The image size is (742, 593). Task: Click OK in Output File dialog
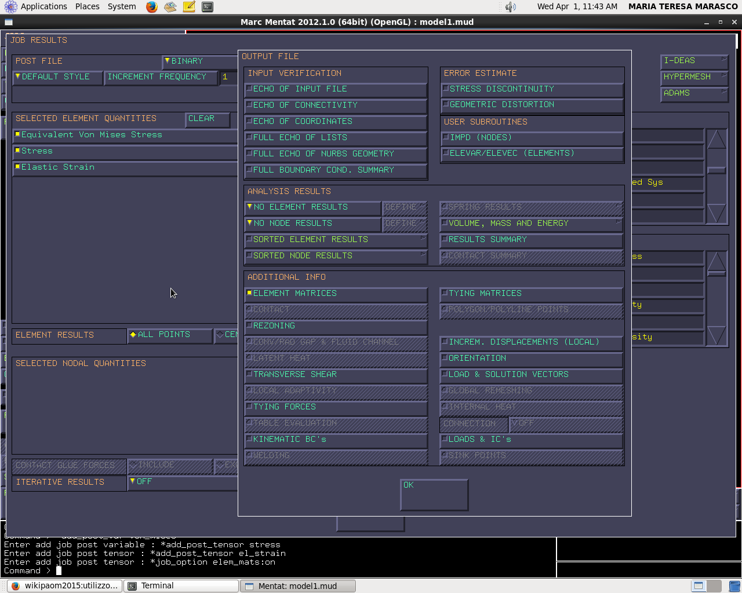(x=434, y=495)
